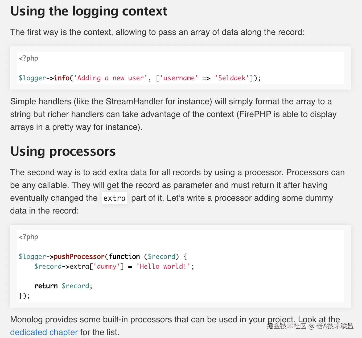Click the return keyword in the code
The width and height of the screenshot is (362, 338).
click(46, 286)
